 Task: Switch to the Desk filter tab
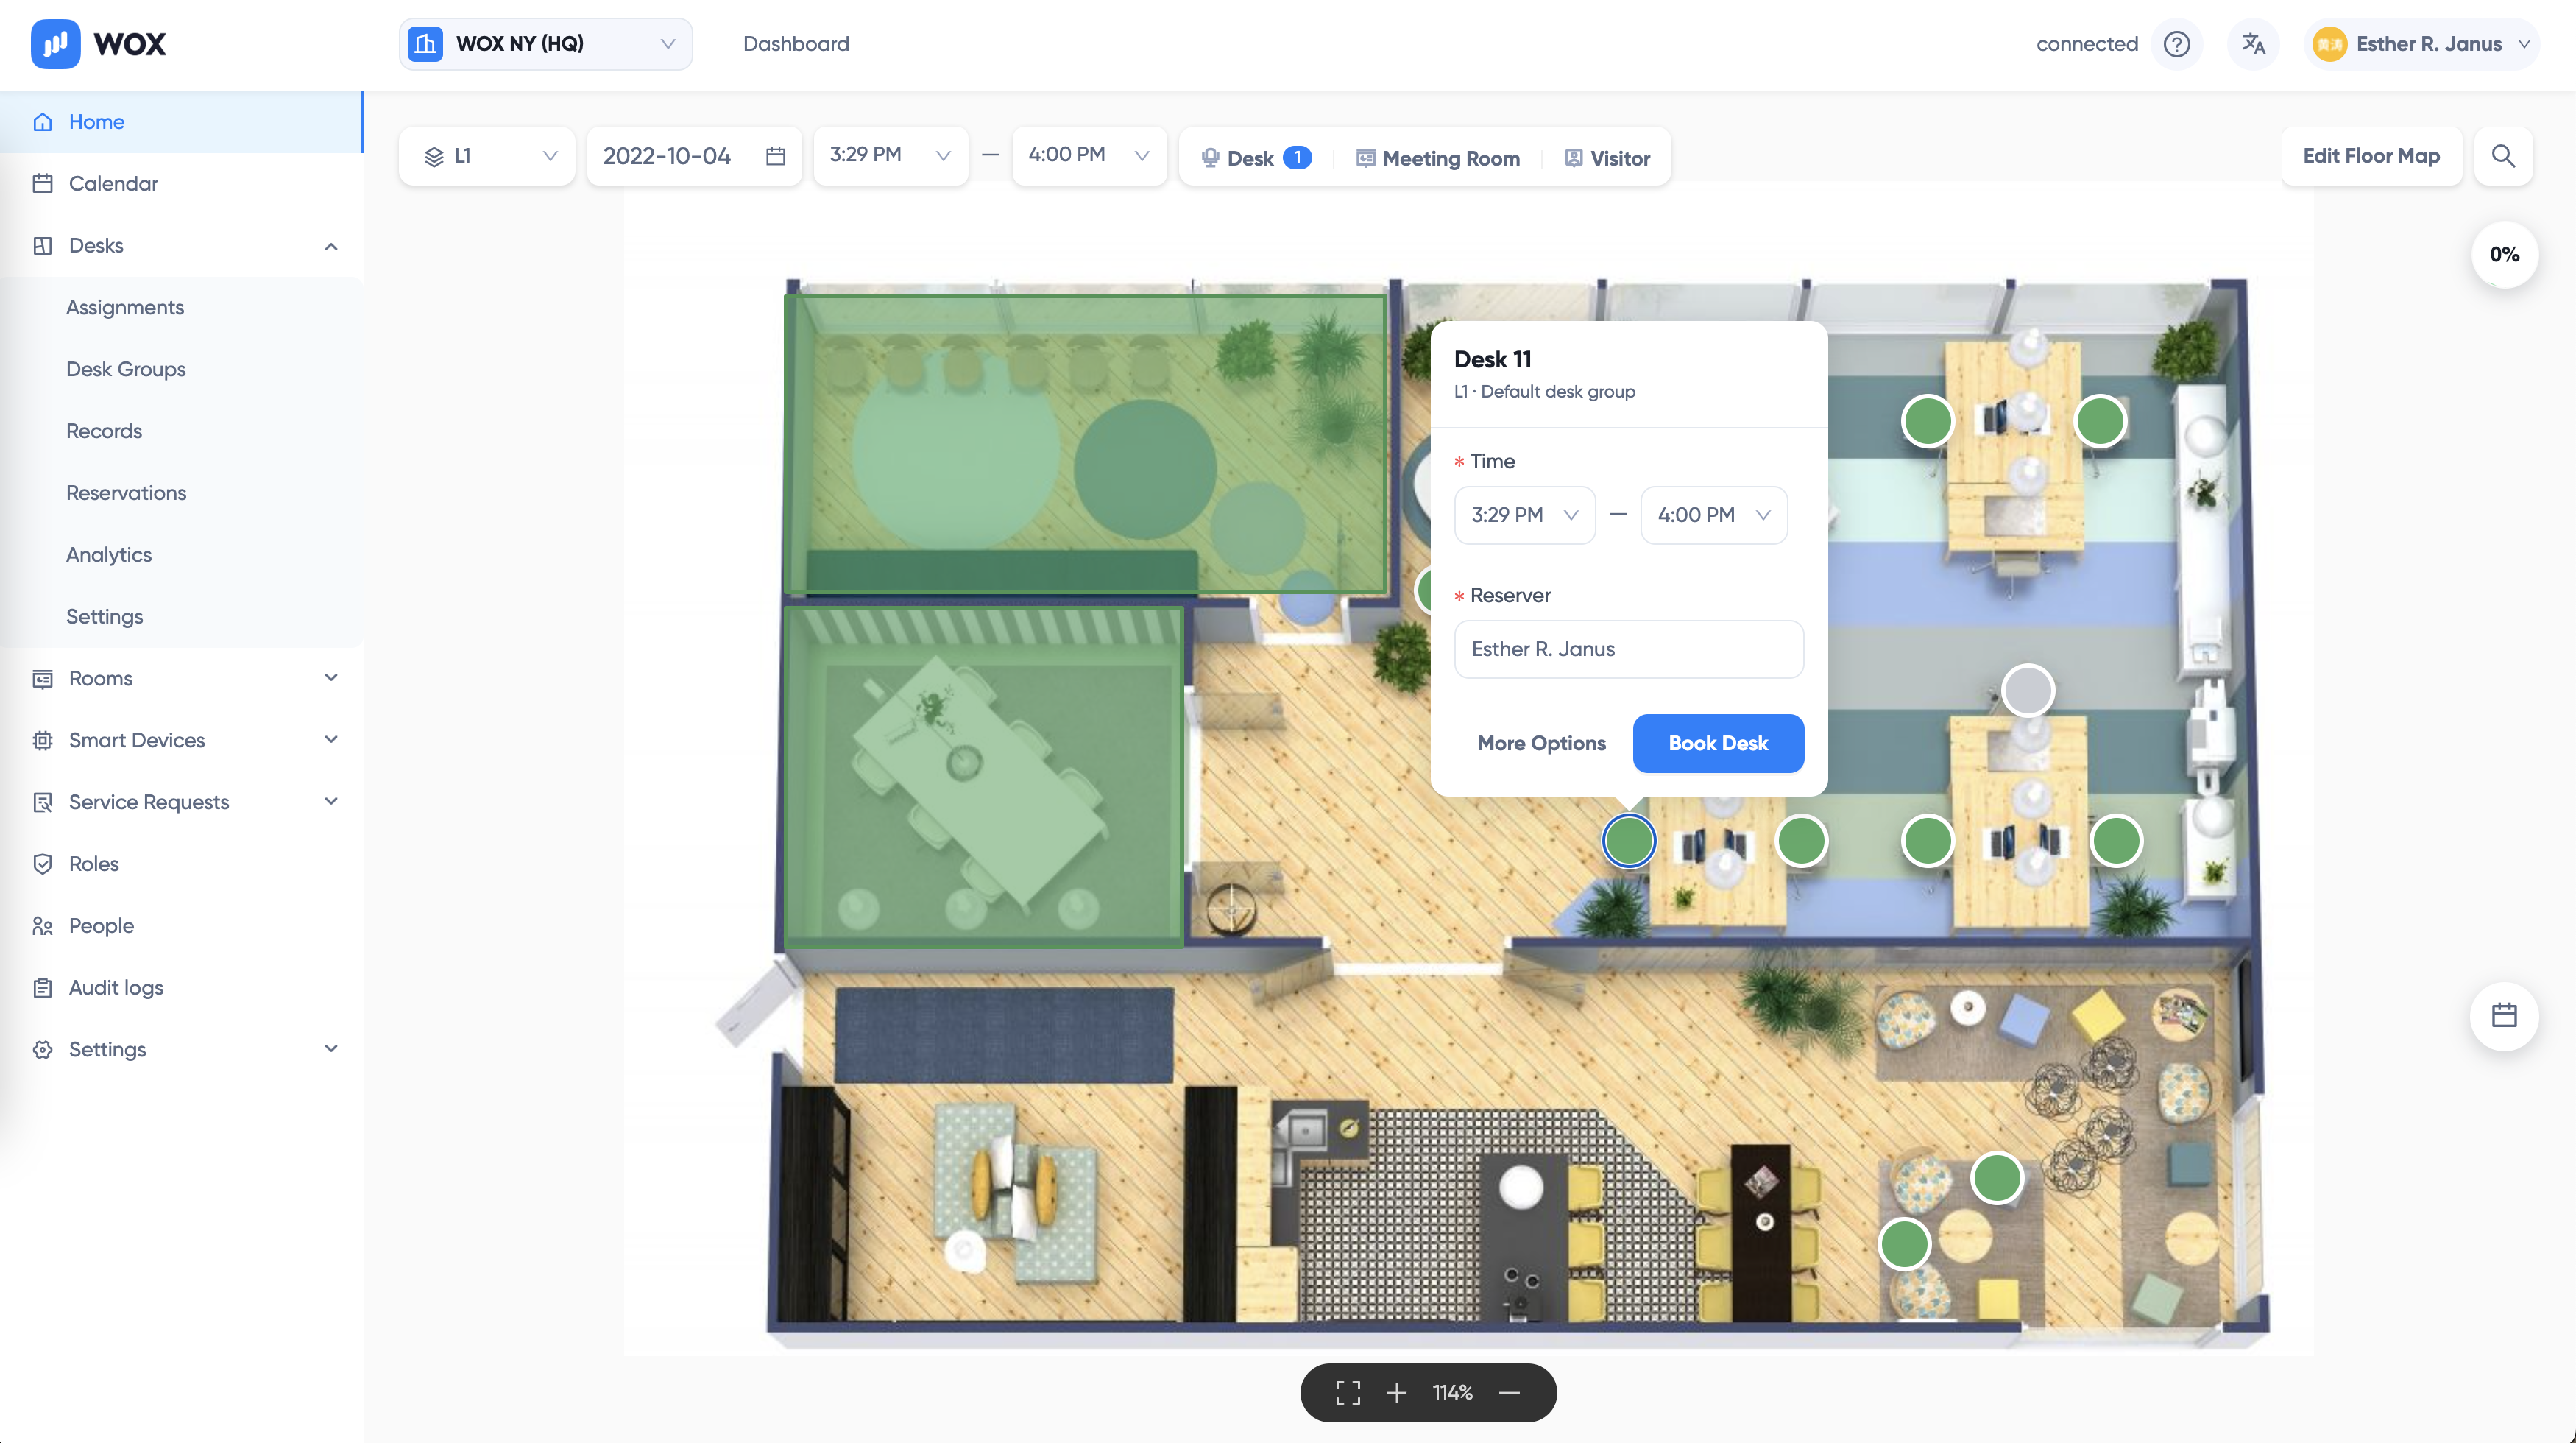[x=1256, y=158]
